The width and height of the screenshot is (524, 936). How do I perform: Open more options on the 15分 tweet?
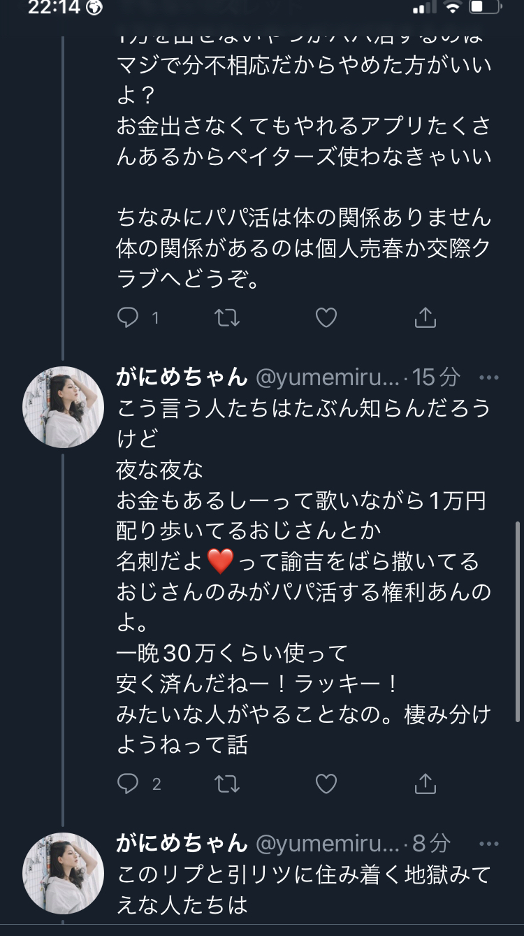click(x=489, y=378)
